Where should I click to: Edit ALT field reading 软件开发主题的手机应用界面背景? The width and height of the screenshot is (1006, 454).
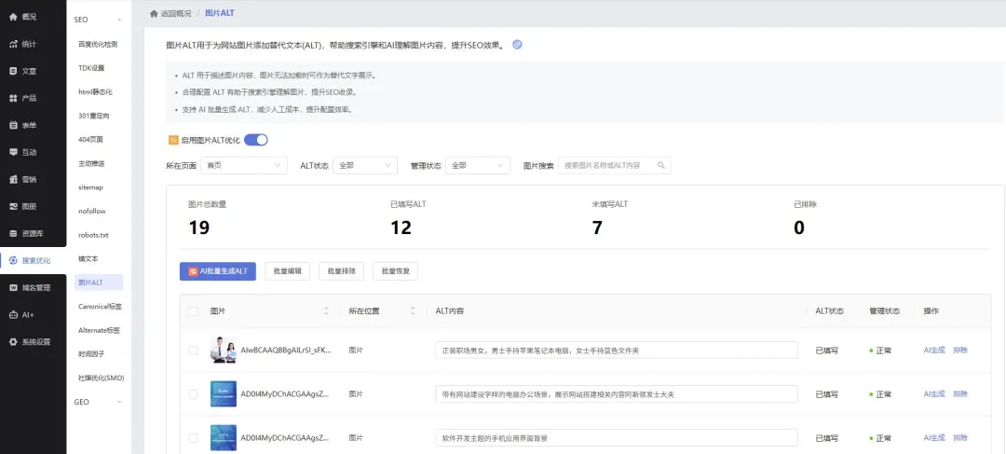616,438
